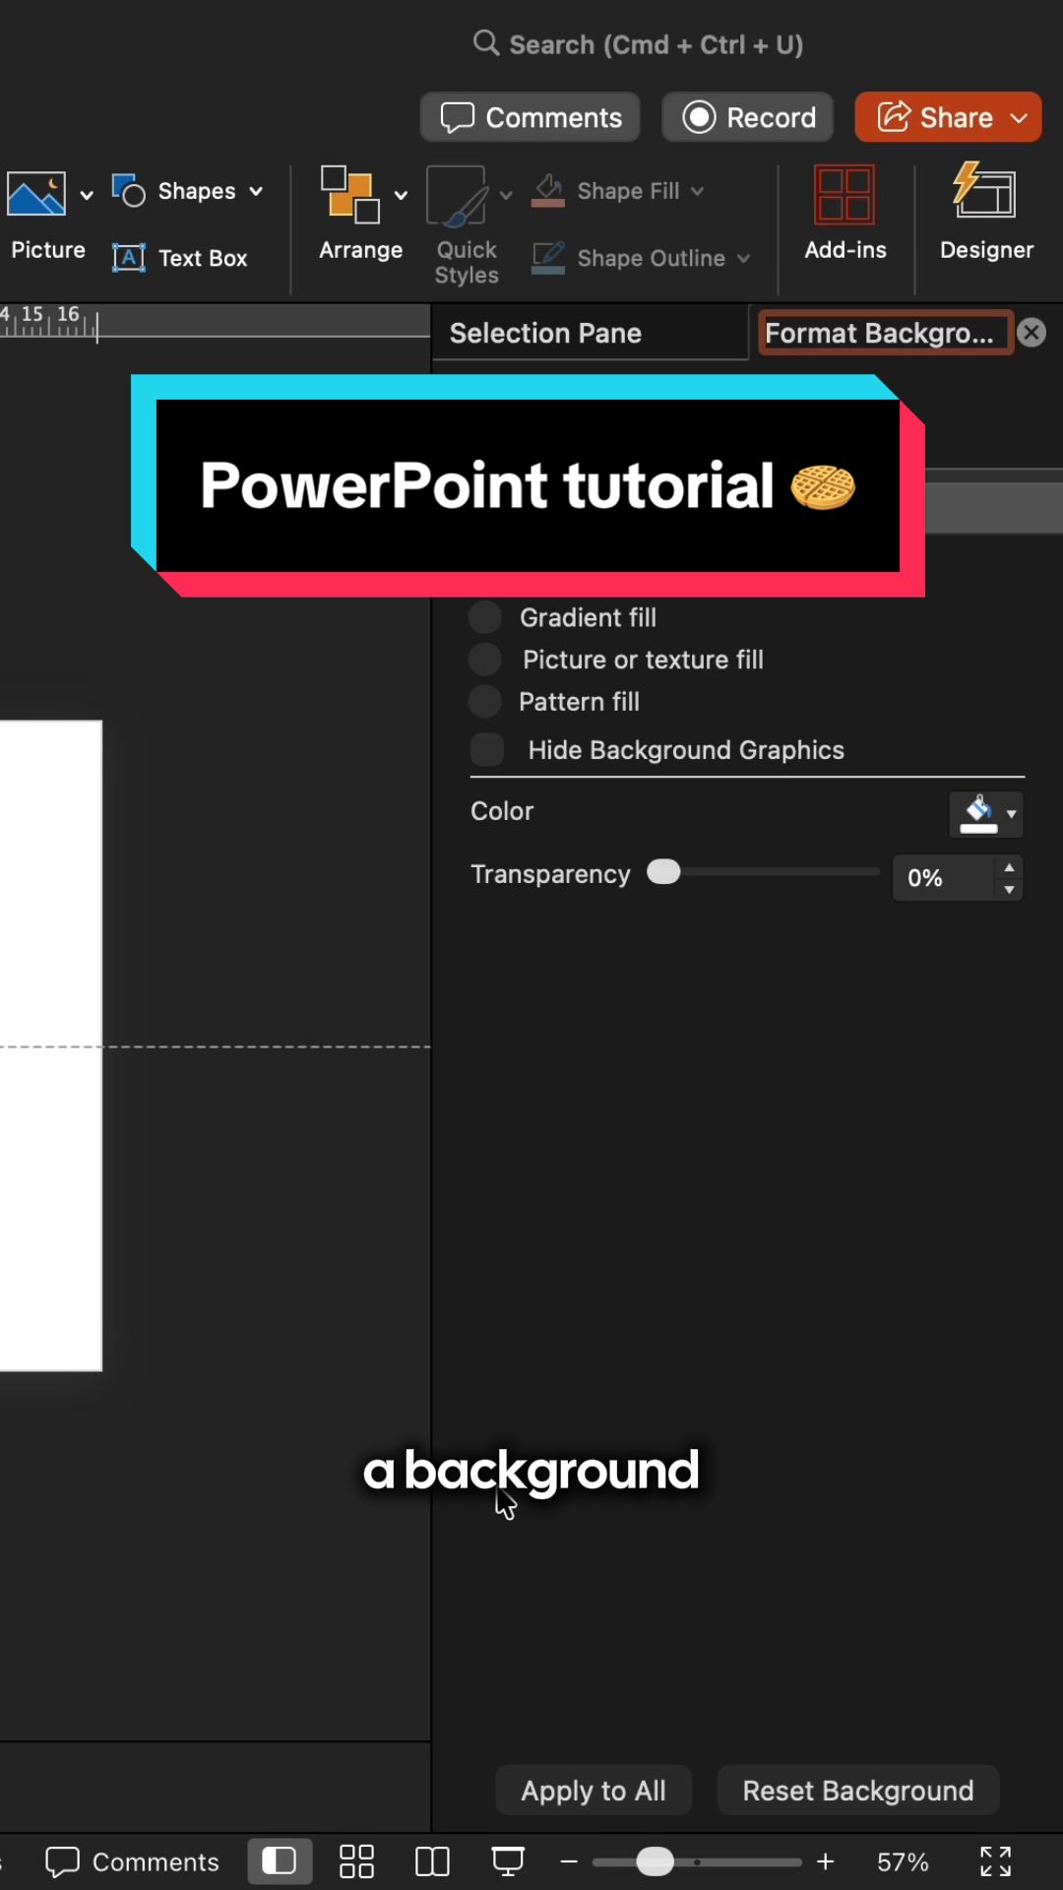Switch to Normal view icon
1063x1890 pixels.
click(x=280, y=1860)
